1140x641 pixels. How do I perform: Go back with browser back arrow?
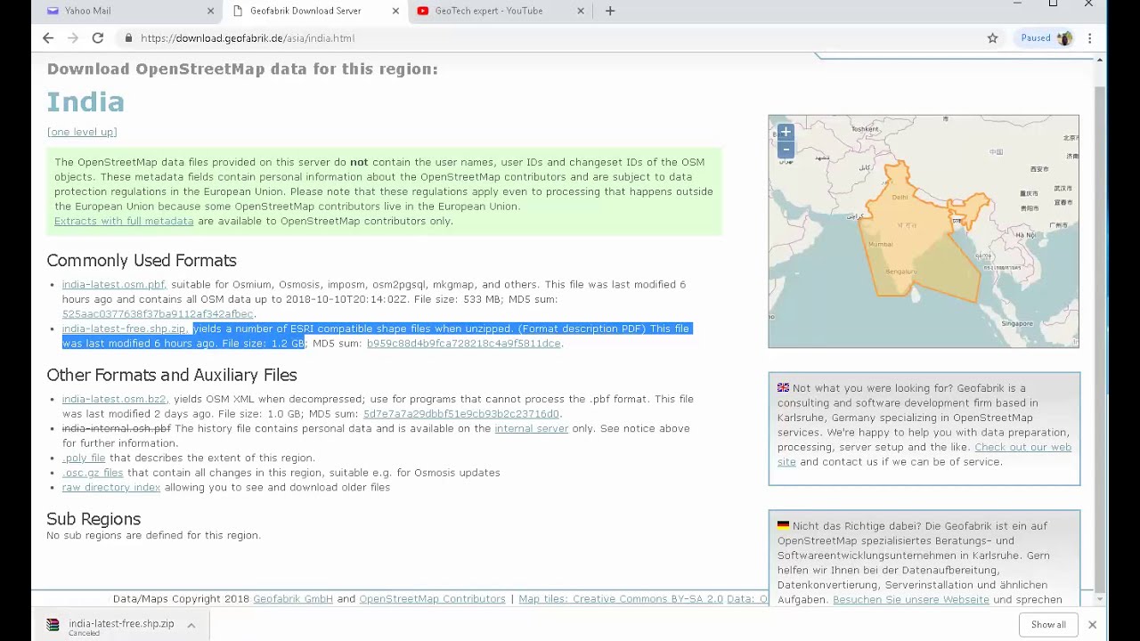48,38
